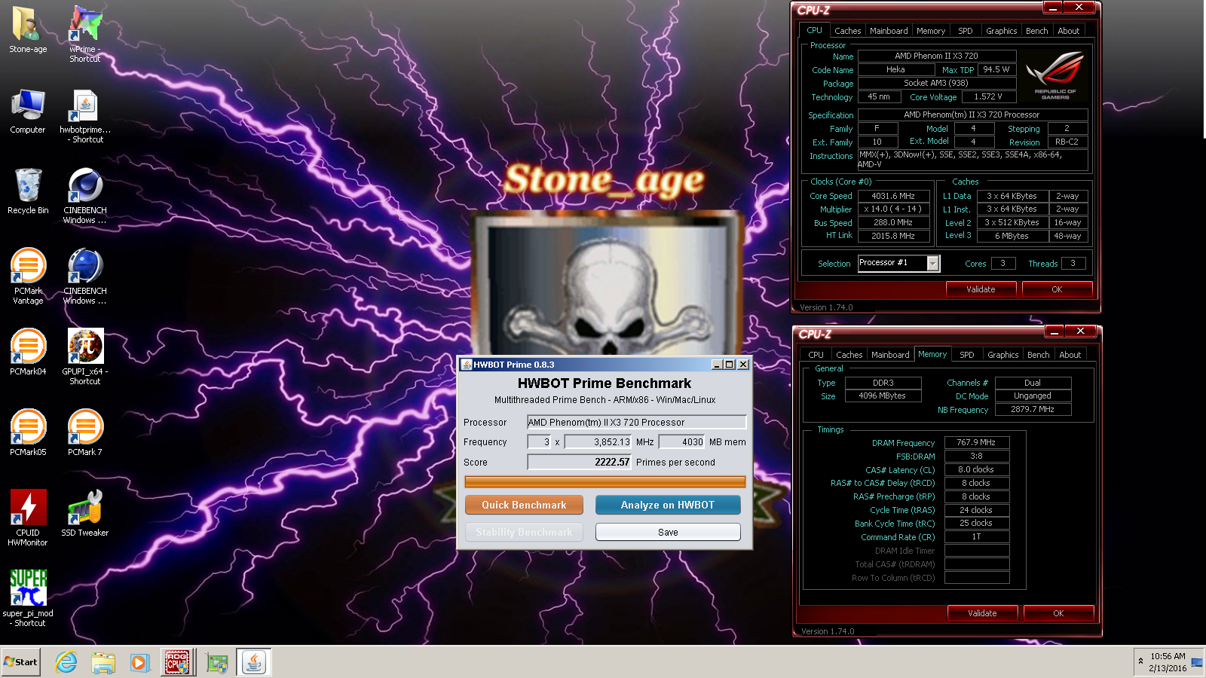Click the NB Frequency value 2879.7 MHz

point(1033,410)
